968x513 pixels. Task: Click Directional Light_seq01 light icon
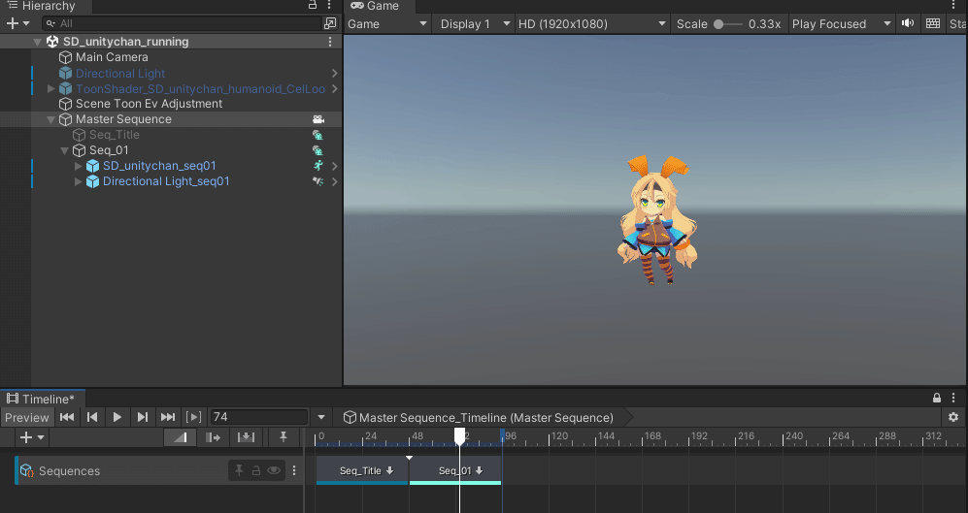317,181
